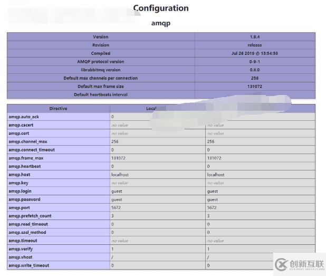Click the amqp.port directive name
326x276 pixels.
click(19, 208)
